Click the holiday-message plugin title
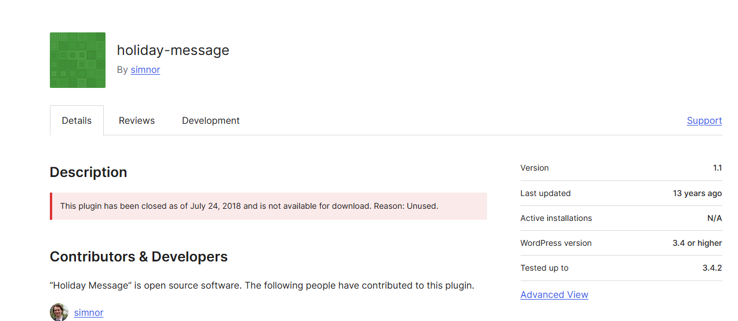Image resolution: width=738 pixels, height=321 pixels. tap(173, 50)
